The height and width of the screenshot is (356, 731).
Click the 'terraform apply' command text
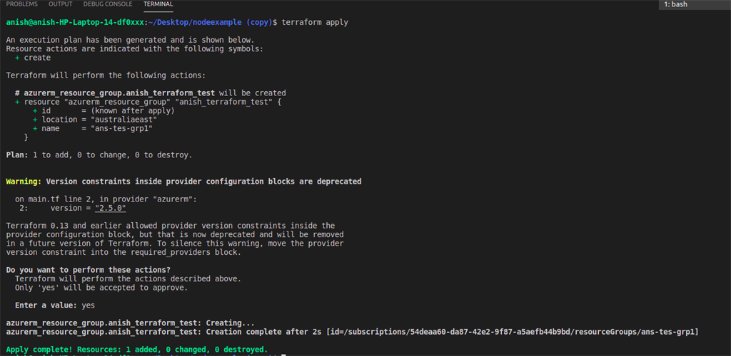pyautogui.click(x=315, y=22)
